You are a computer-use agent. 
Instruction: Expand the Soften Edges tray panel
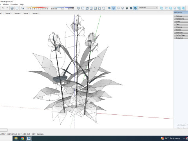tap(181, 35)
